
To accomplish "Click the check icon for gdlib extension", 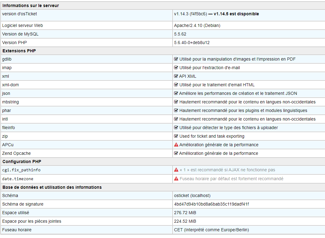I will coord(176,59).
